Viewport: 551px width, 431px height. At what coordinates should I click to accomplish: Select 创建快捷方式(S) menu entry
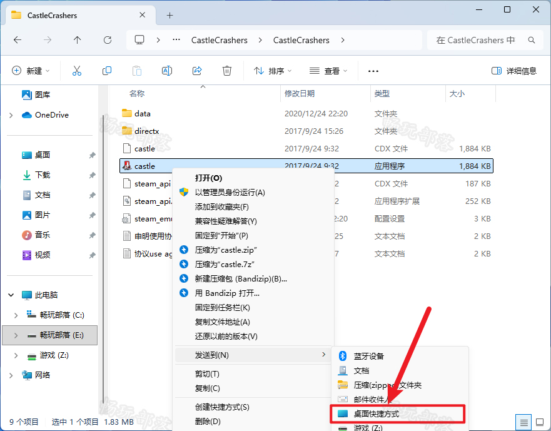coord(253,407)
